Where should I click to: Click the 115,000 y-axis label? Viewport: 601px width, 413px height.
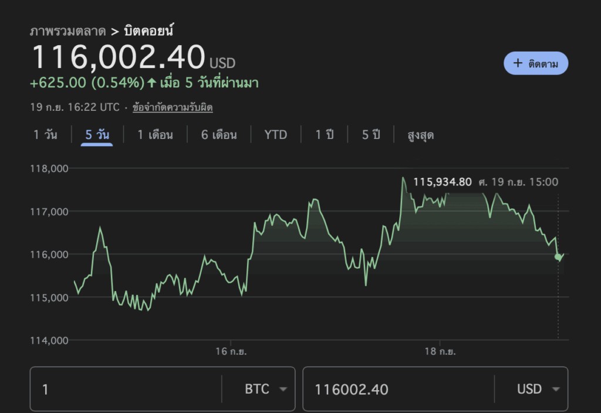tap(49, 297)
